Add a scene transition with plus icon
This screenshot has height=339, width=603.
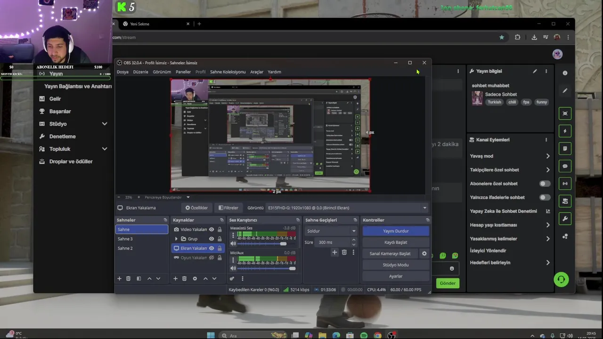click(x=334, y=252)
